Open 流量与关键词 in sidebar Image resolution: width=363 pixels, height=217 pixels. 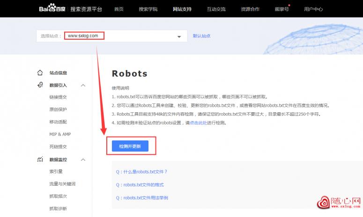click(62, 184)
